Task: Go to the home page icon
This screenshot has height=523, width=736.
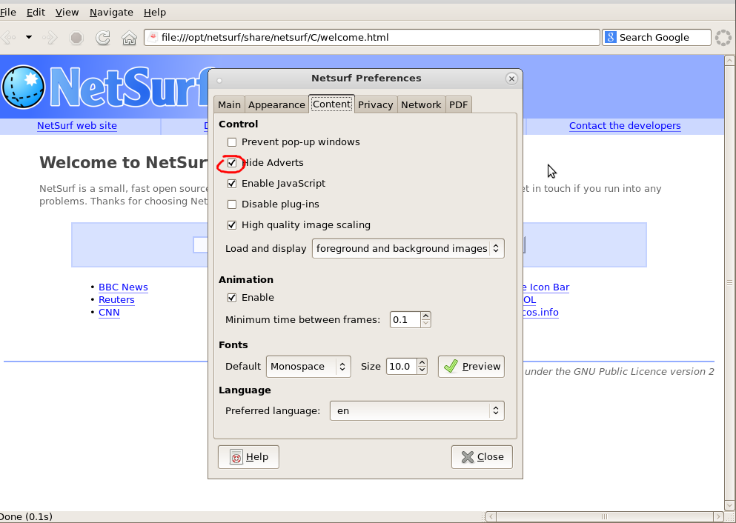Action: point(129,38)
